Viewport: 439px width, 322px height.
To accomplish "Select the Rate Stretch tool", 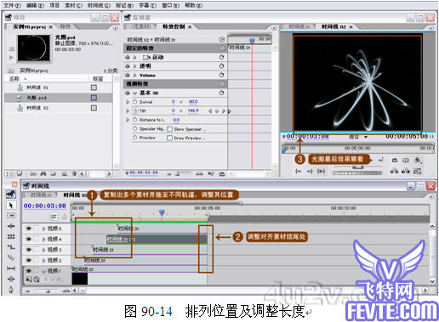I will pos(11,247).
